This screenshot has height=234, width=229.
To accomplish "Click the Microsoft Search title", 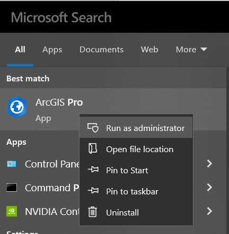I will coord(61,17).
